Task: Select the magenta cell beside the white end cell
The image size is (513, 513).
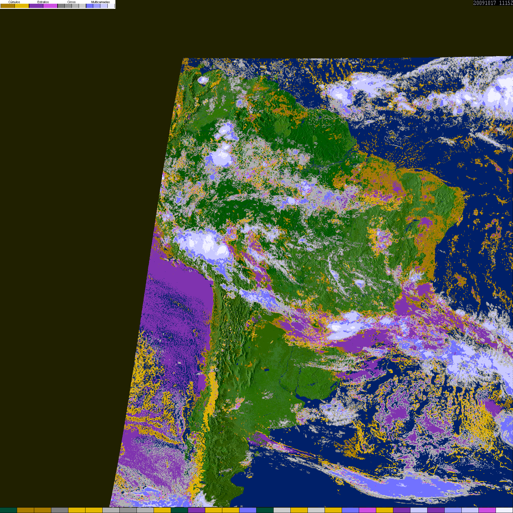Action: (x=487, y=510)
